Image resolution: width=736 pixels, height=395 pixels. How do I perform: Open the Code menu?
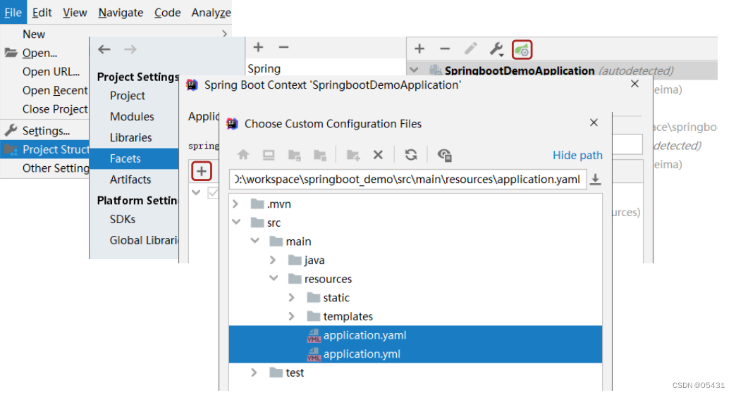pos(168,13)
